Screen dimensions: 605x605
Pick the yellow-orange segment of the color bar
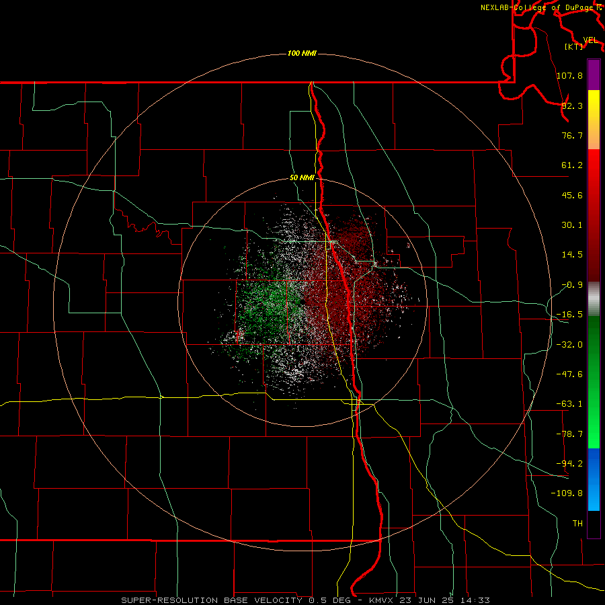pyautogui.click(x=594, y=120)
